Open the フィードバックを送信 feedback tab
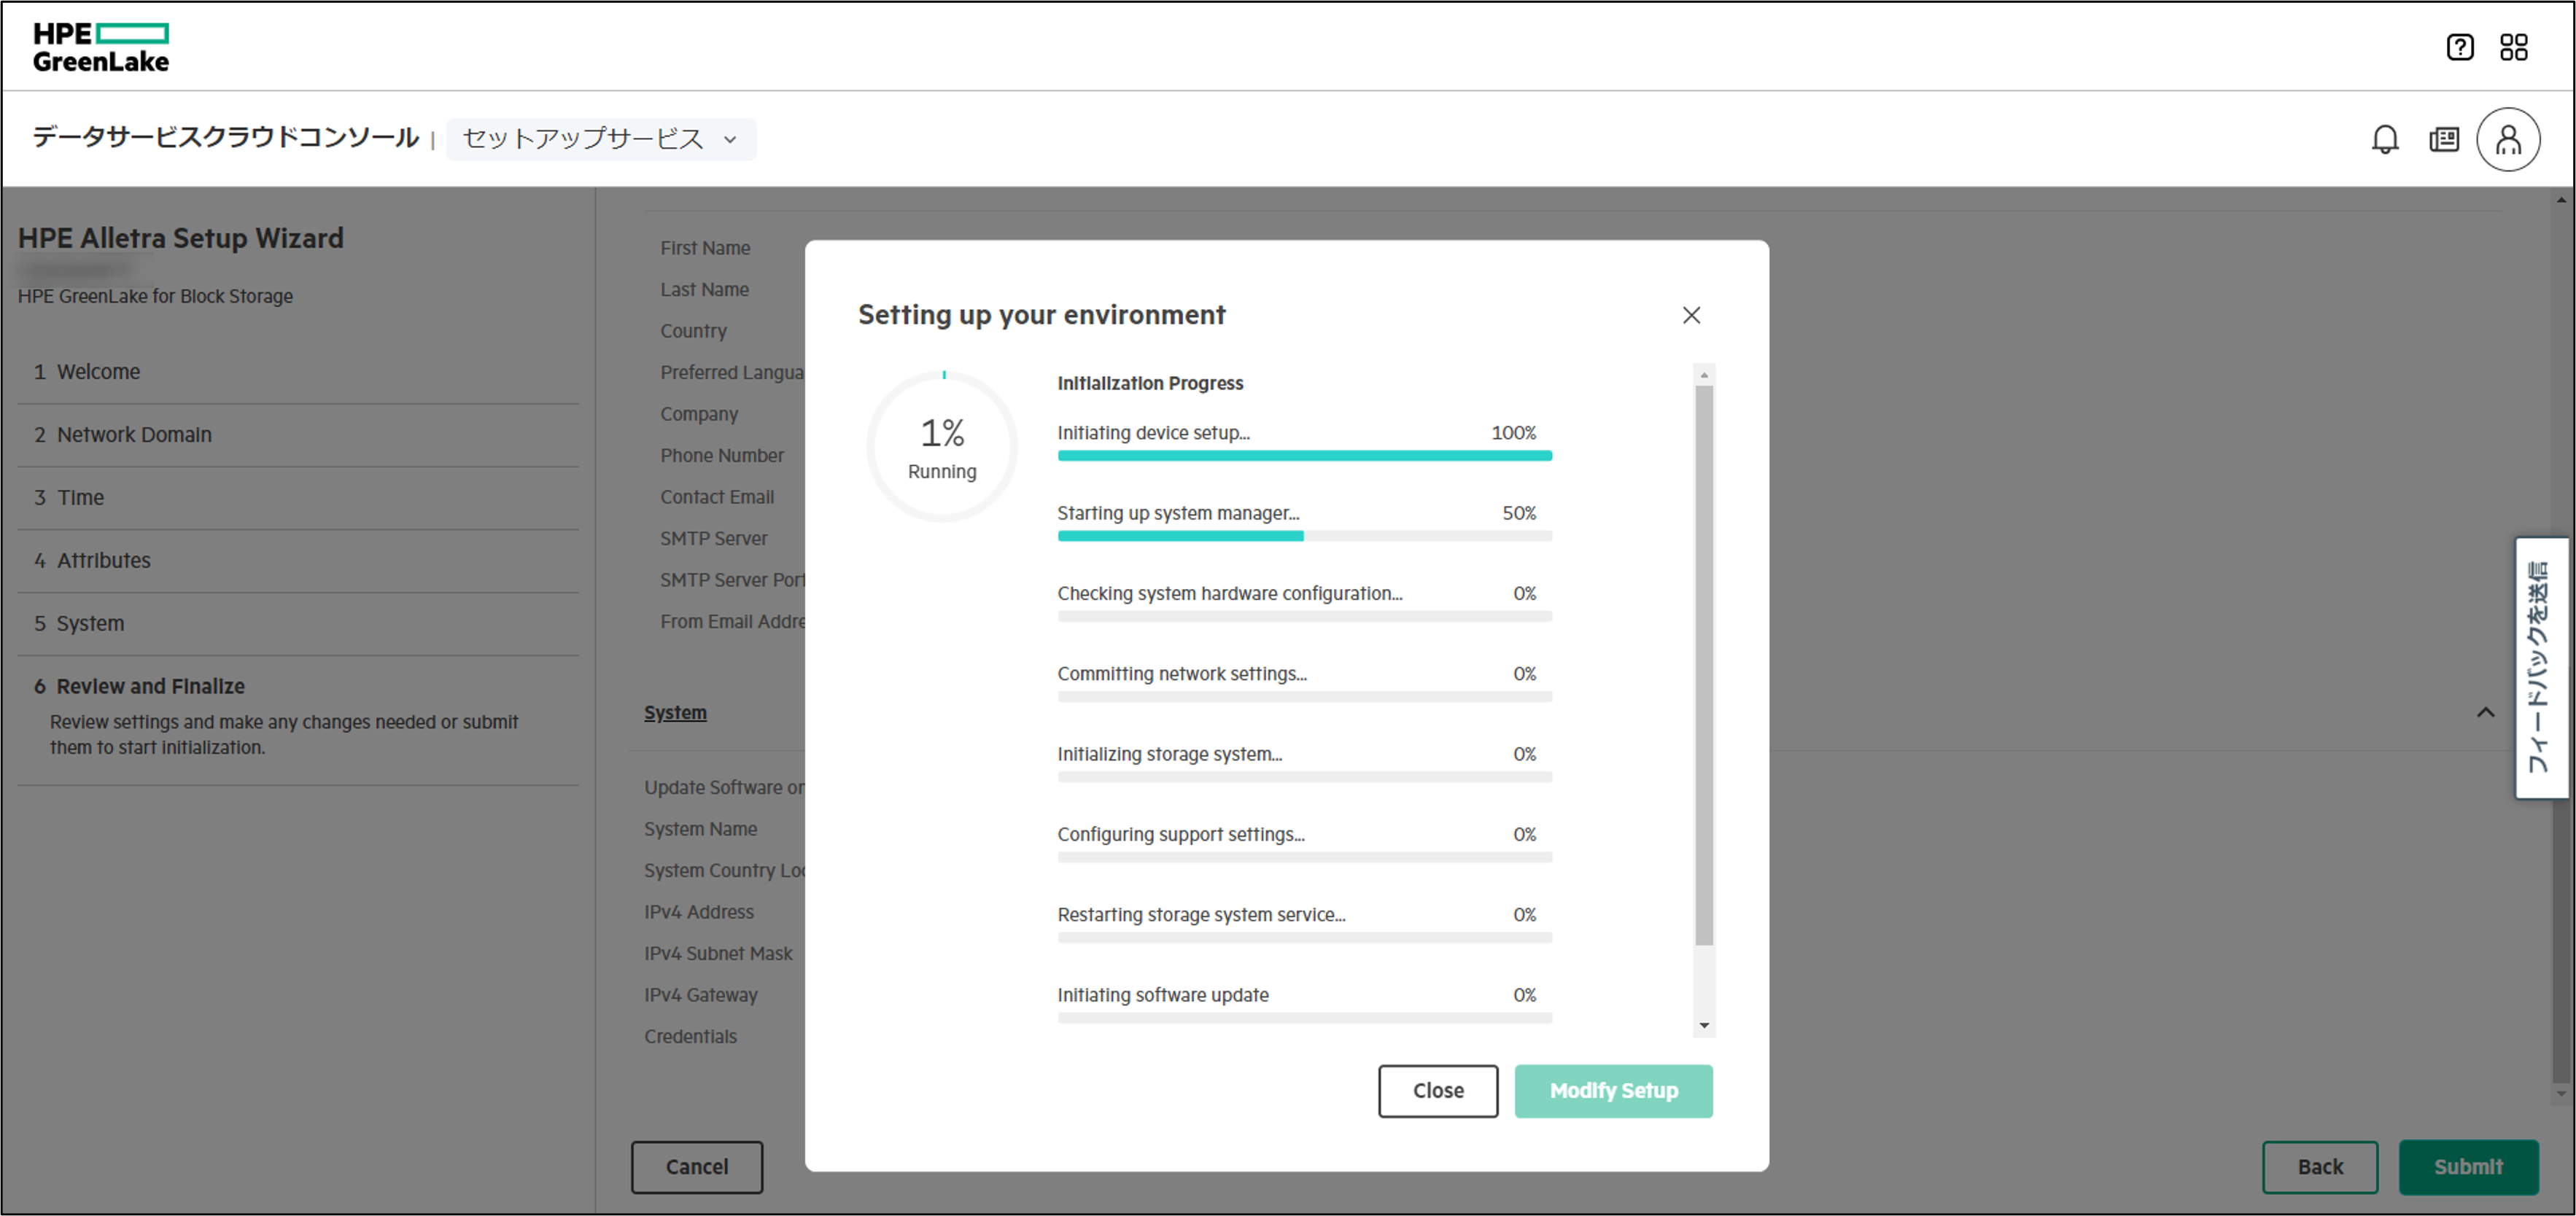 click(x=2540, y=668)
